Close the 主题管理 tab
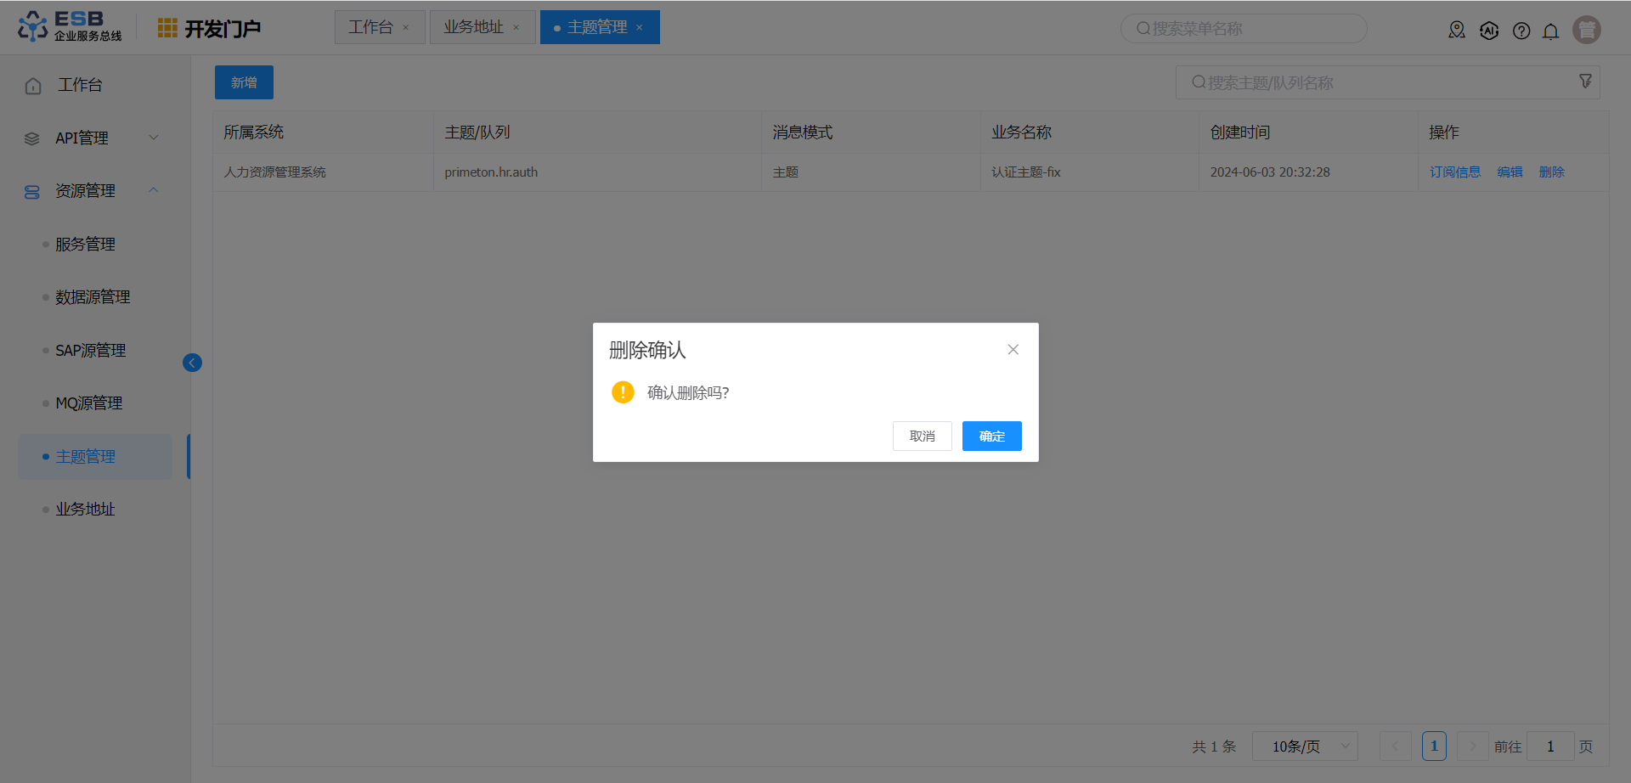 [x=640, y=28]
